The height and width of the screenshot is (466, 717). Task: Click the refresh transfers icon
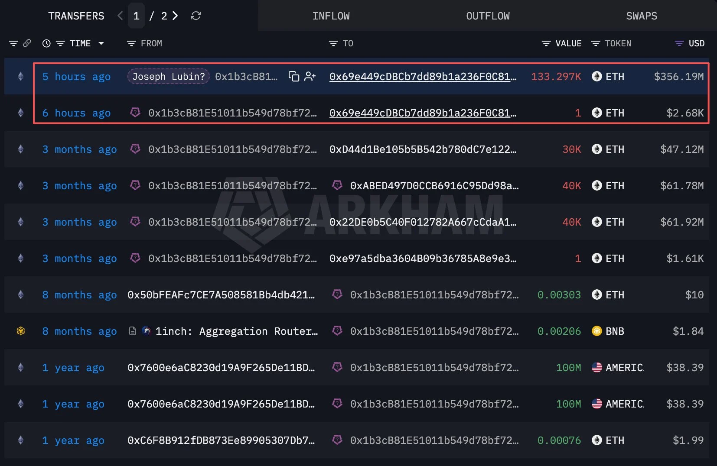click(x=196, y=16)
